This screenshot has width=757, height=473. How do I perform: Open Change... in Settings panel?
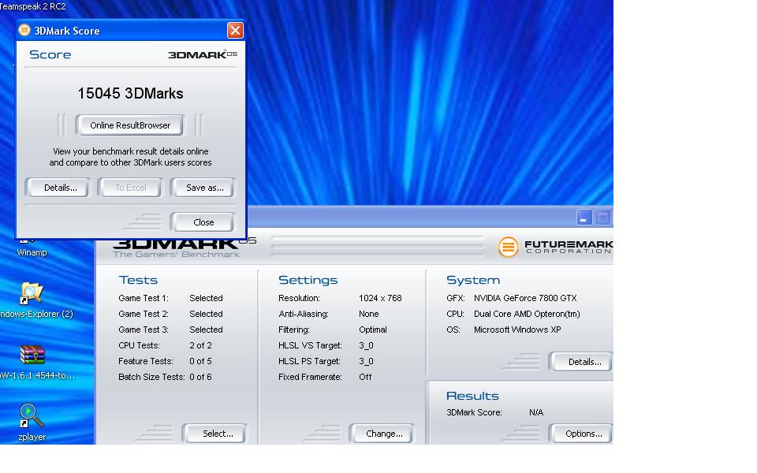(382, 434)
